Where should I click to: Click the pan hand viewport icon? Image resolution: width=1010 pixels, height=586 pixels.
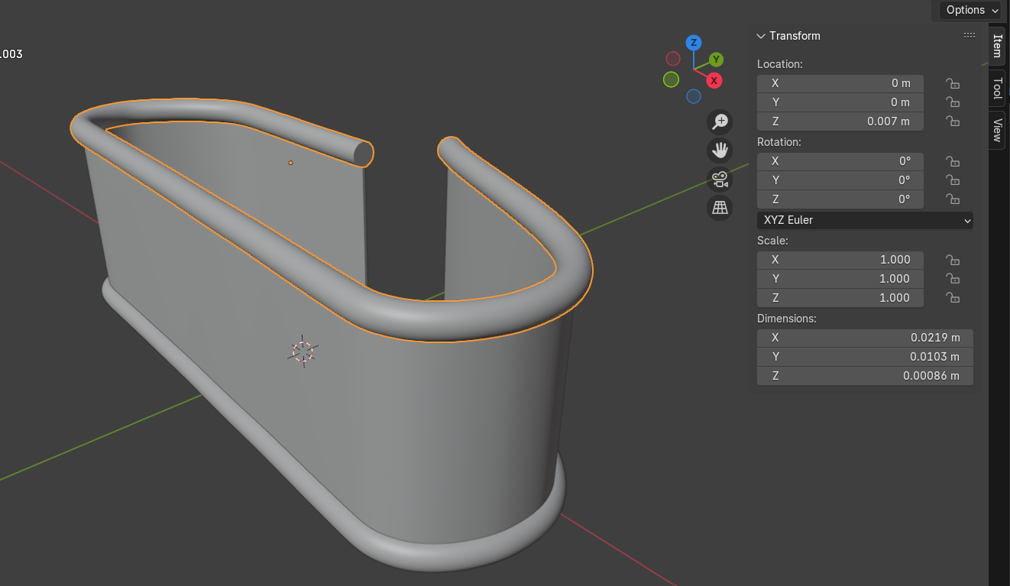720,151
